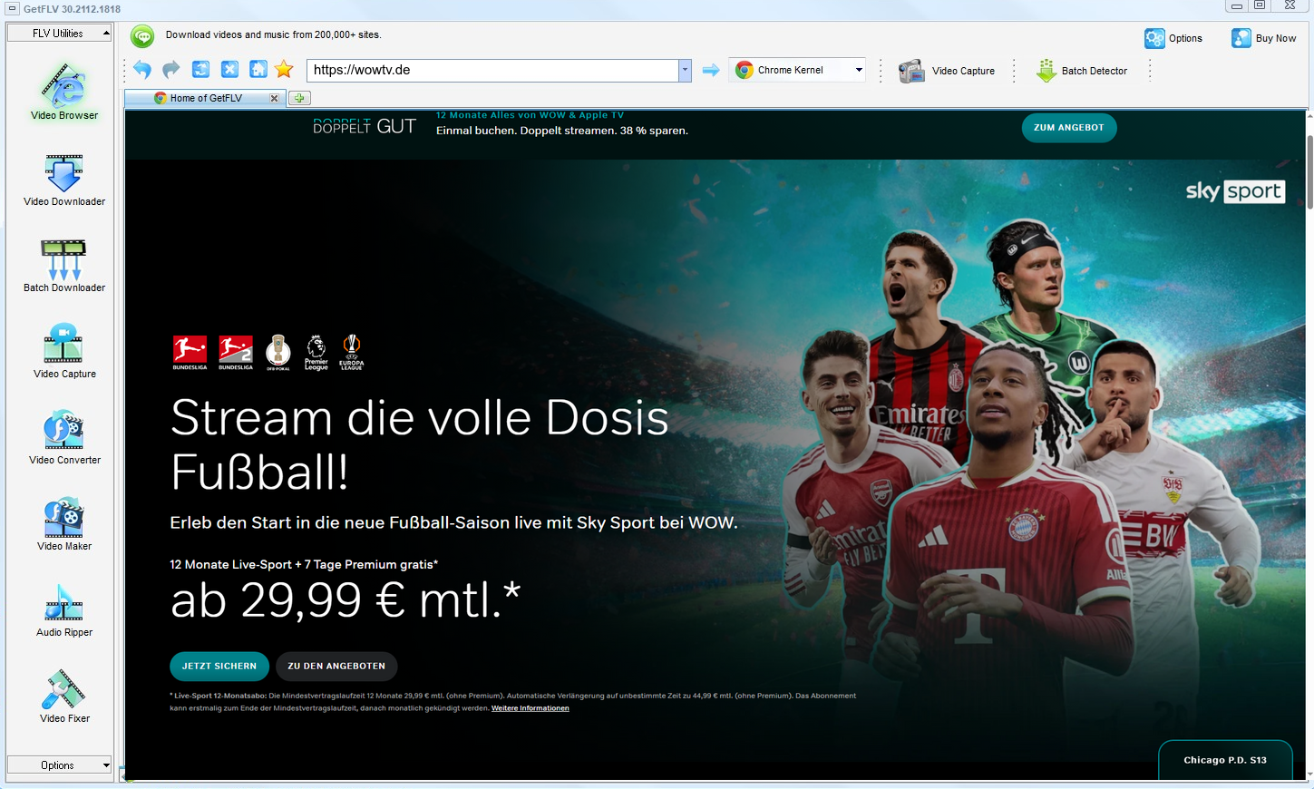Viewport: 1314px width, 789px height.
Task: Go forward with the forward arrow
Action: pyautogui.click(x=171, y=70)
